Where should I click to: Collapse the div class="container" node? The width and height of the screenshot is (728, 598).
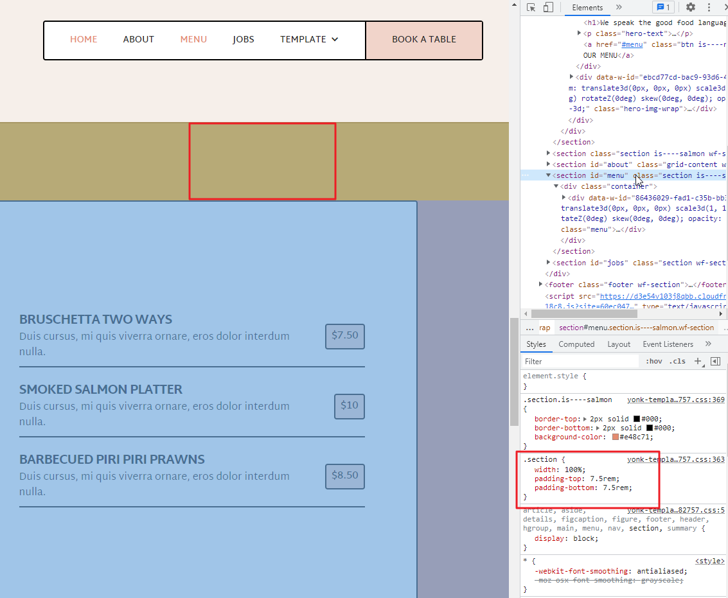[x=556, y=186]
